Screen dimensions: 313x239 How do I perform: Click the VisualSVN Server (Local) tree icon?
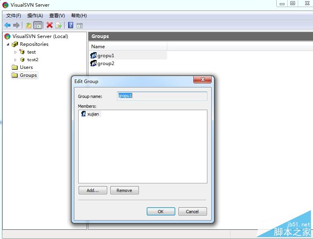pyautogui.click(x=7, y=36)
